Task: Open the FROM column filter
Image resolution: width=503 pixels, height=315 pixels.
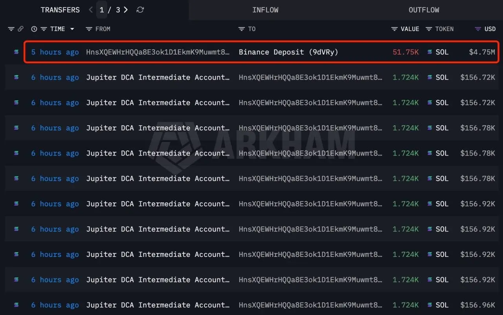Action: (89, 29)
